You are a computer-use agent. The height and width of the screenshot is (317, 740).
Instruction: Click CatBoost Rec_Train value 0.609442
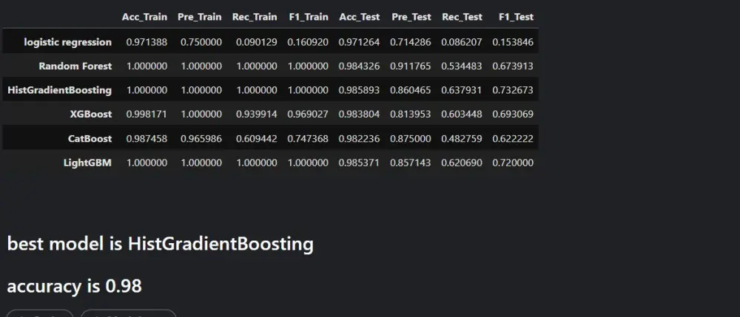(256, 139)
